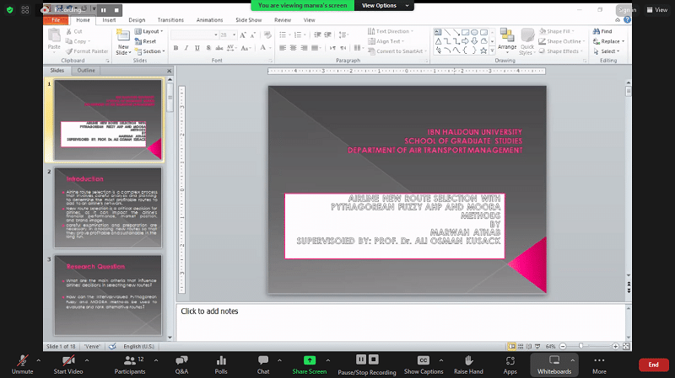Click Pause/Stop Recording control

point(367,362)
